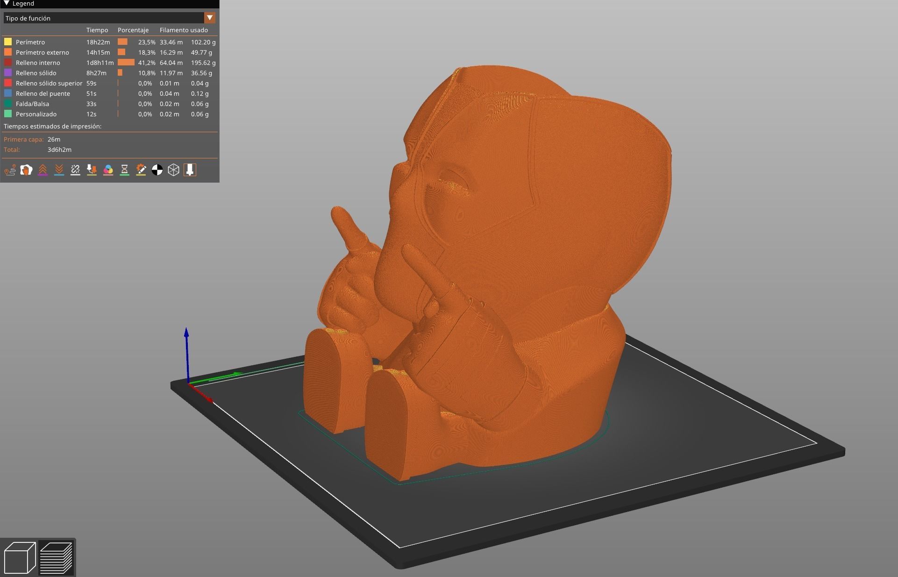Toggle visibility of Relleno interno
Image resolution: width=898 pixels, height=577 pixels.
pyautogui.click(x=110, y=63)
